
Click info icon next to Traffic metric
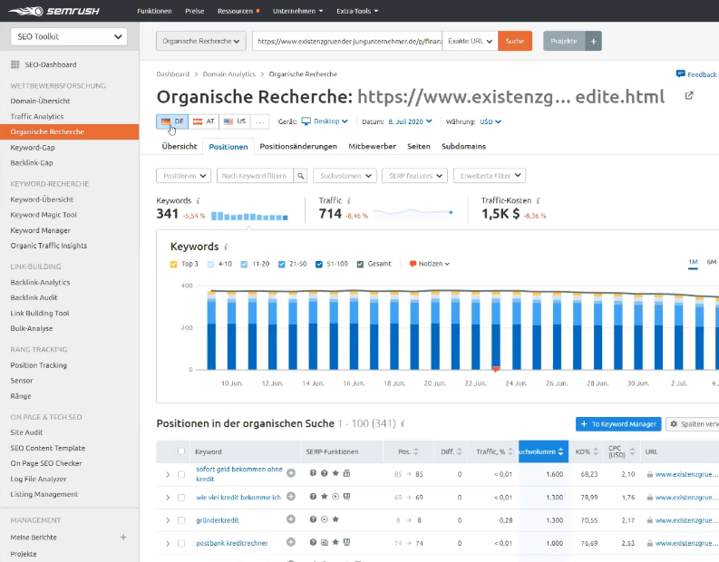[x=348, y=201]
